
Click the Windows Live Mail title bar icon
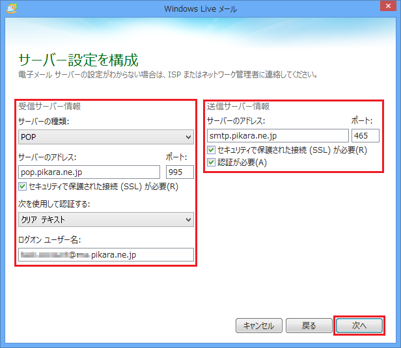click(x=12, y=8)
